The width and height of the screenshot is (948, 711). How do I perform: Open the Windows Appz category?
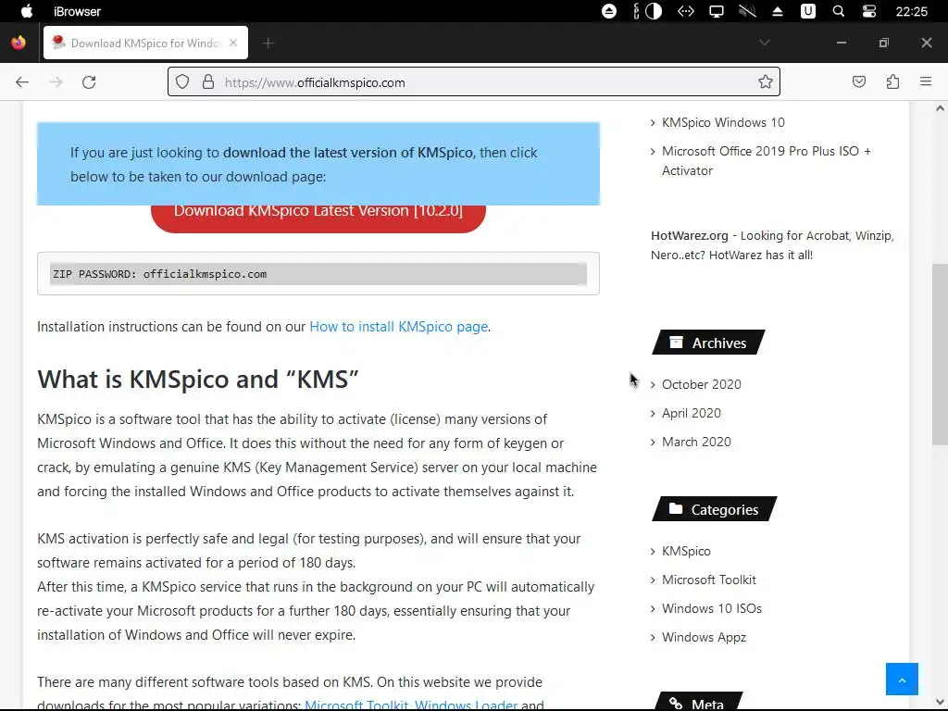704,637
